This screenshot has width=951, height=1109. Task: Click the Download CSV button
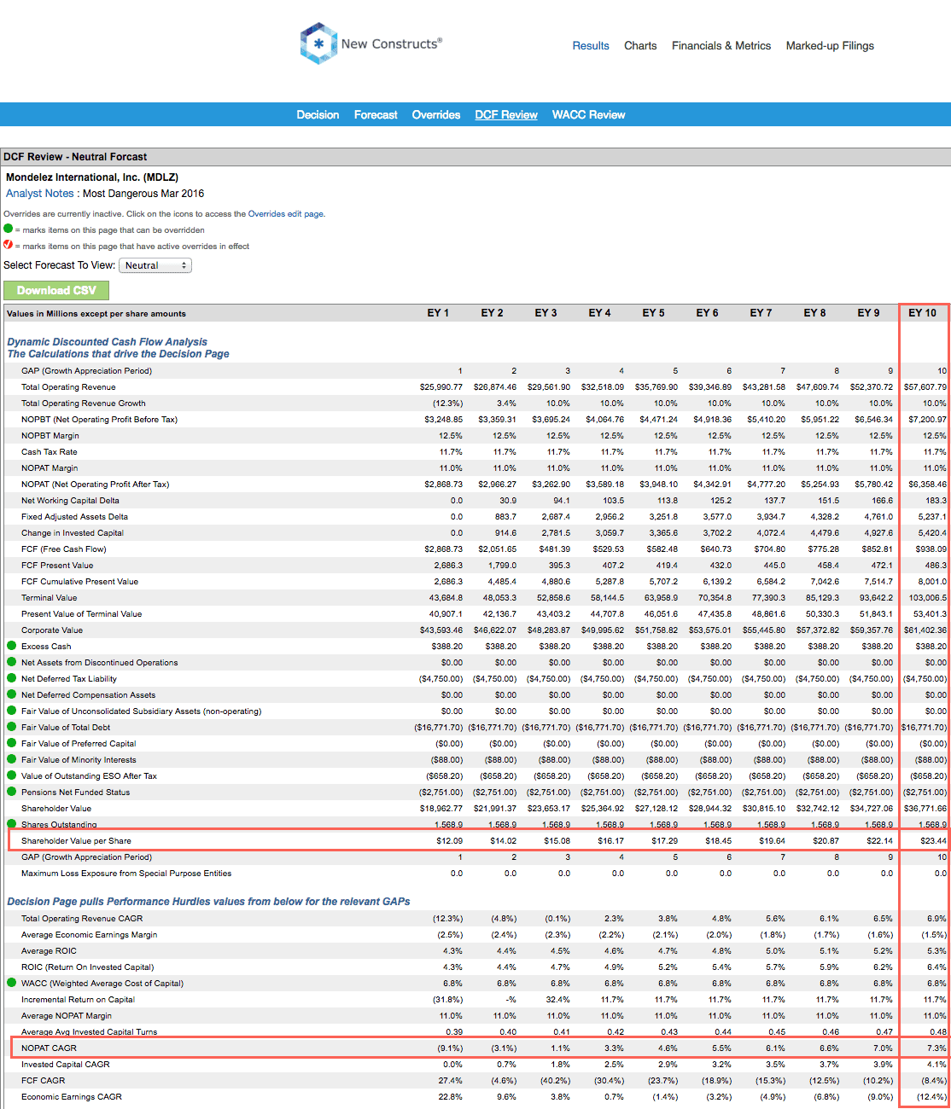coord(56,290)
